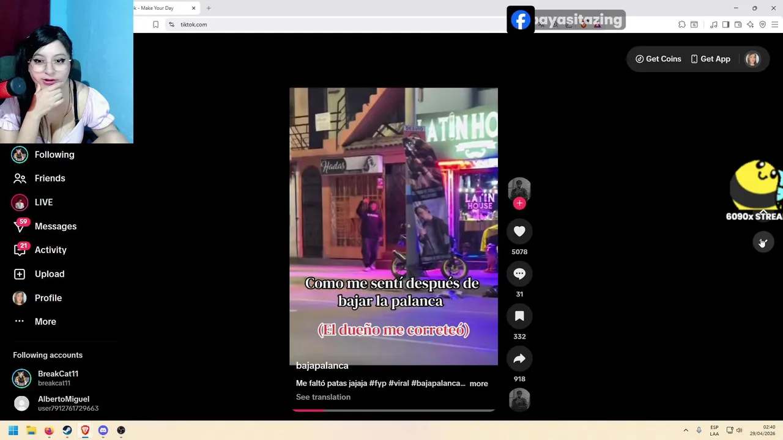Switch to Brave browser taskbar icon
Screen dimensions: 783x440
pyautogui.click(x=85, y=430)
